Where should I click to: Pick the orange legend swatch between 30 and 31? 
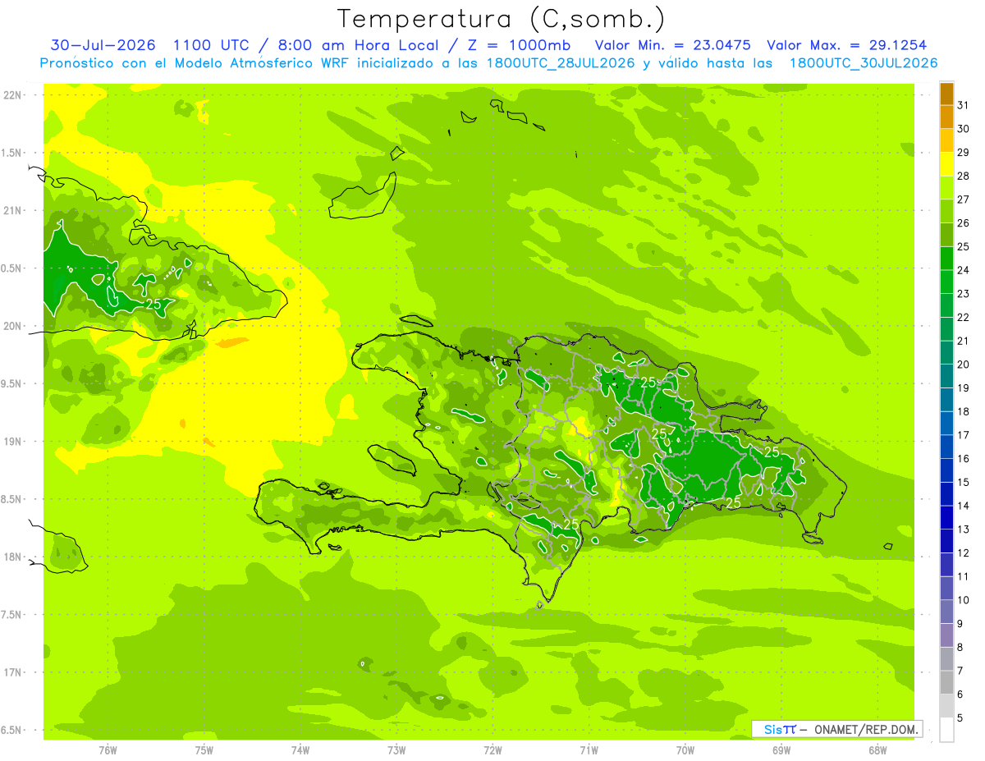click(946, 117)
